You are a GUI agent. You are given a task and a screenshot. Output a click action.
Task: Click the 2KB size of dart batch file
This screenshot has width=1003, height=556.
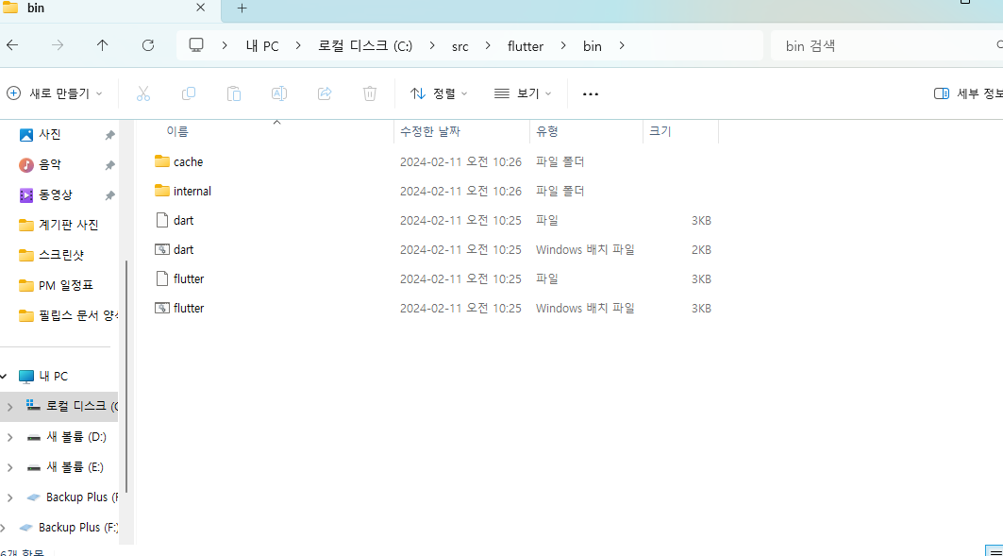tap(701, 249)
